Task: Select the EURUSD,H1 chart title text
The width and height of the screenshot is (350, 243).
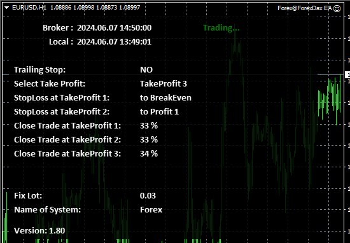Action: tap(29, 8)
